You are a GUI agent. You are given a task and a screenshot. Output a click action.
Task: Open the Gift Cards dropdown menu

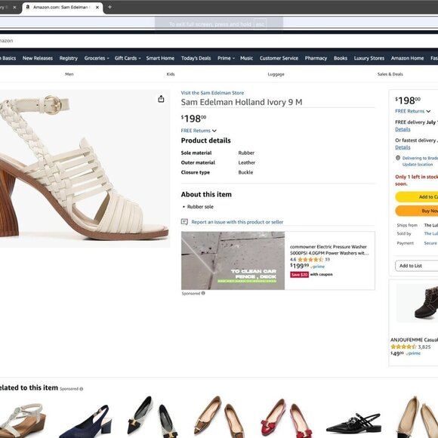pyautogui.click(x=128, y=58)
